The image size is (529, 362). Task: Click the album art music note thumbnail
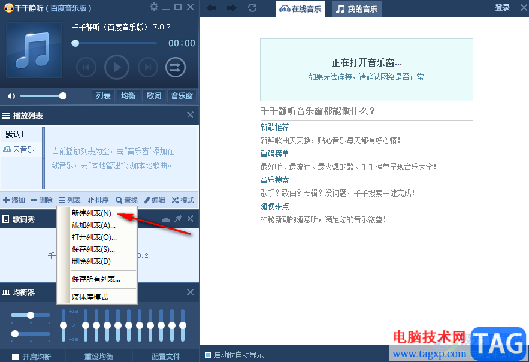[34, 50]
